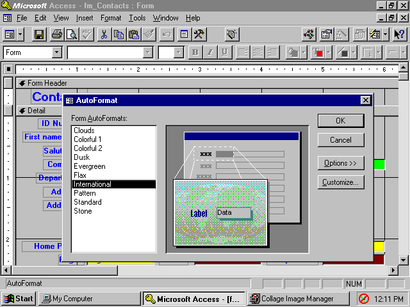Click the Undo arrow icon
Screen dimensions: 410x307
(167, 35)
